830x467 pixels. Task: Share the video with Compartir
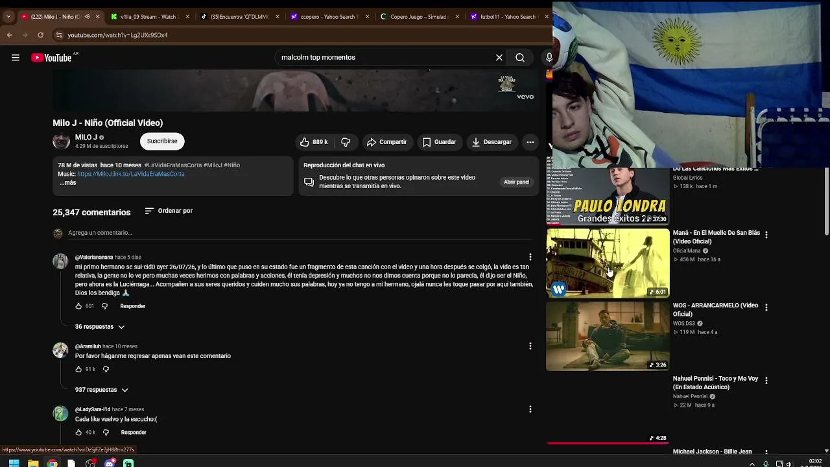pos(386,142)
